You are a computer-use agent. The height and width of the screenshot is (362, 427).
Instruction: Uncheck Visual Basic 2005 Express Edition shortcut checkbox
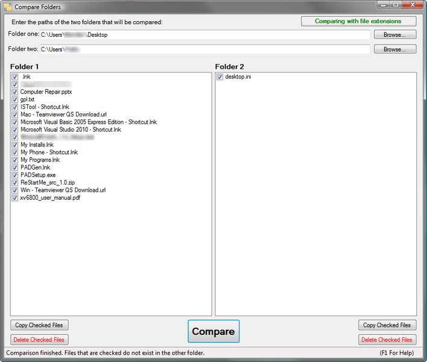coord(15,122)
